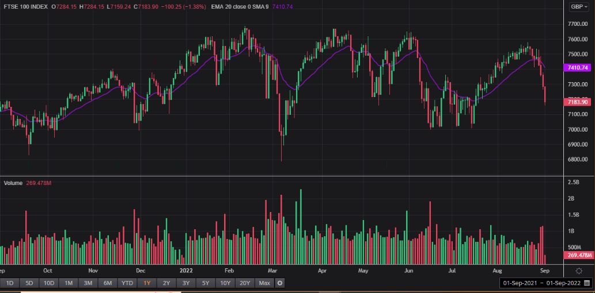Select the 20Y time range
The height and width of the screenshot is (293, 595).
click(x=245, y=283)
